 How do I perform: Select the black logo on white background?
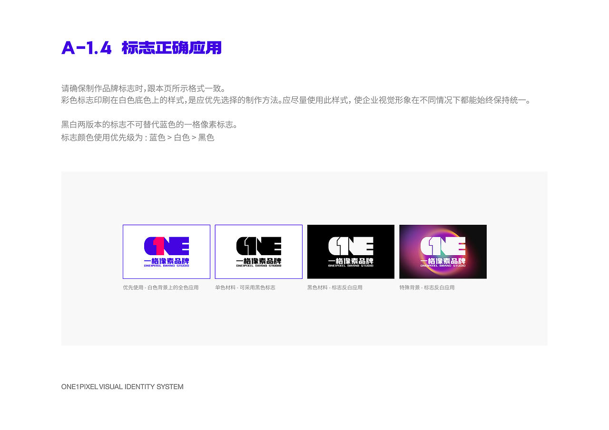point(259,252)
